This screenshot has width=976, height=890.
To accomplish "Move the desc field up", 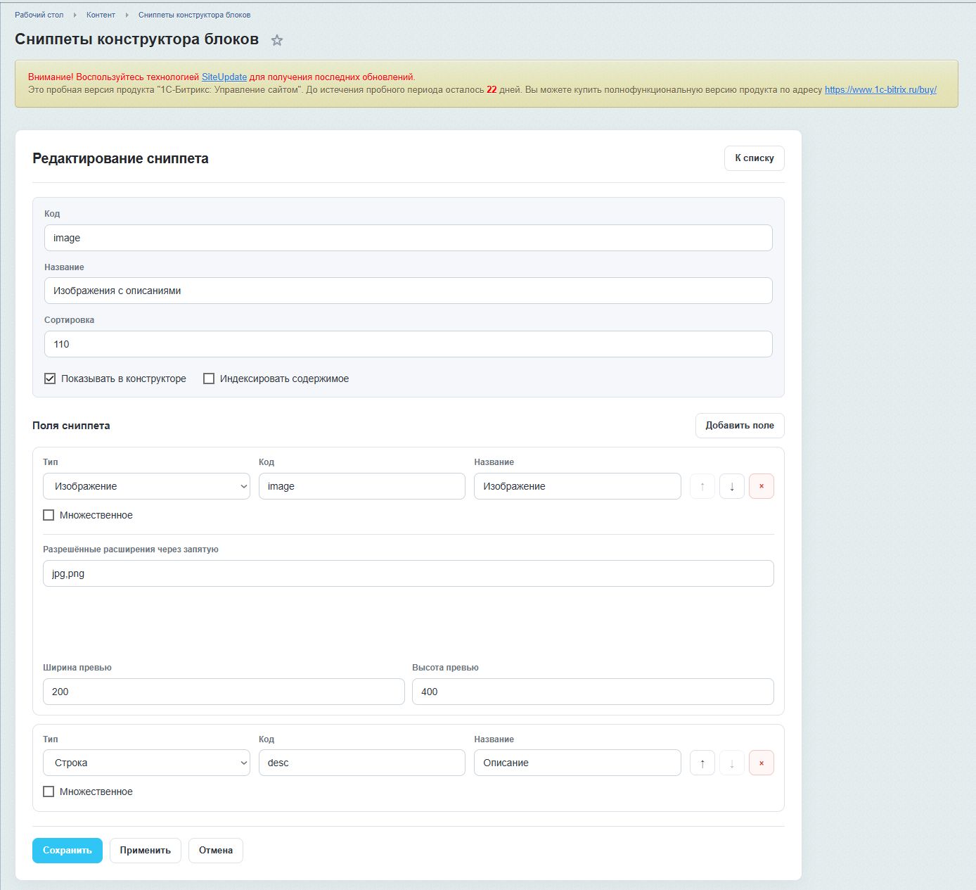I will [702, 763].
